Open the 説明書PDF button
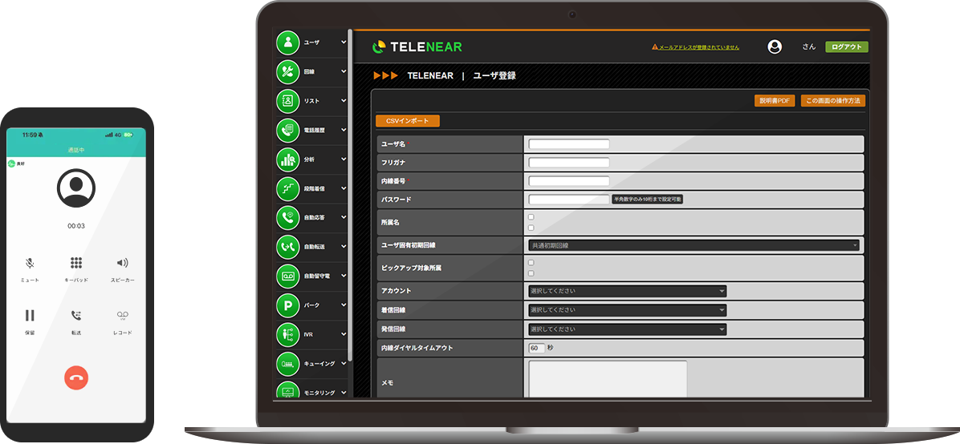 pos(775,101)
